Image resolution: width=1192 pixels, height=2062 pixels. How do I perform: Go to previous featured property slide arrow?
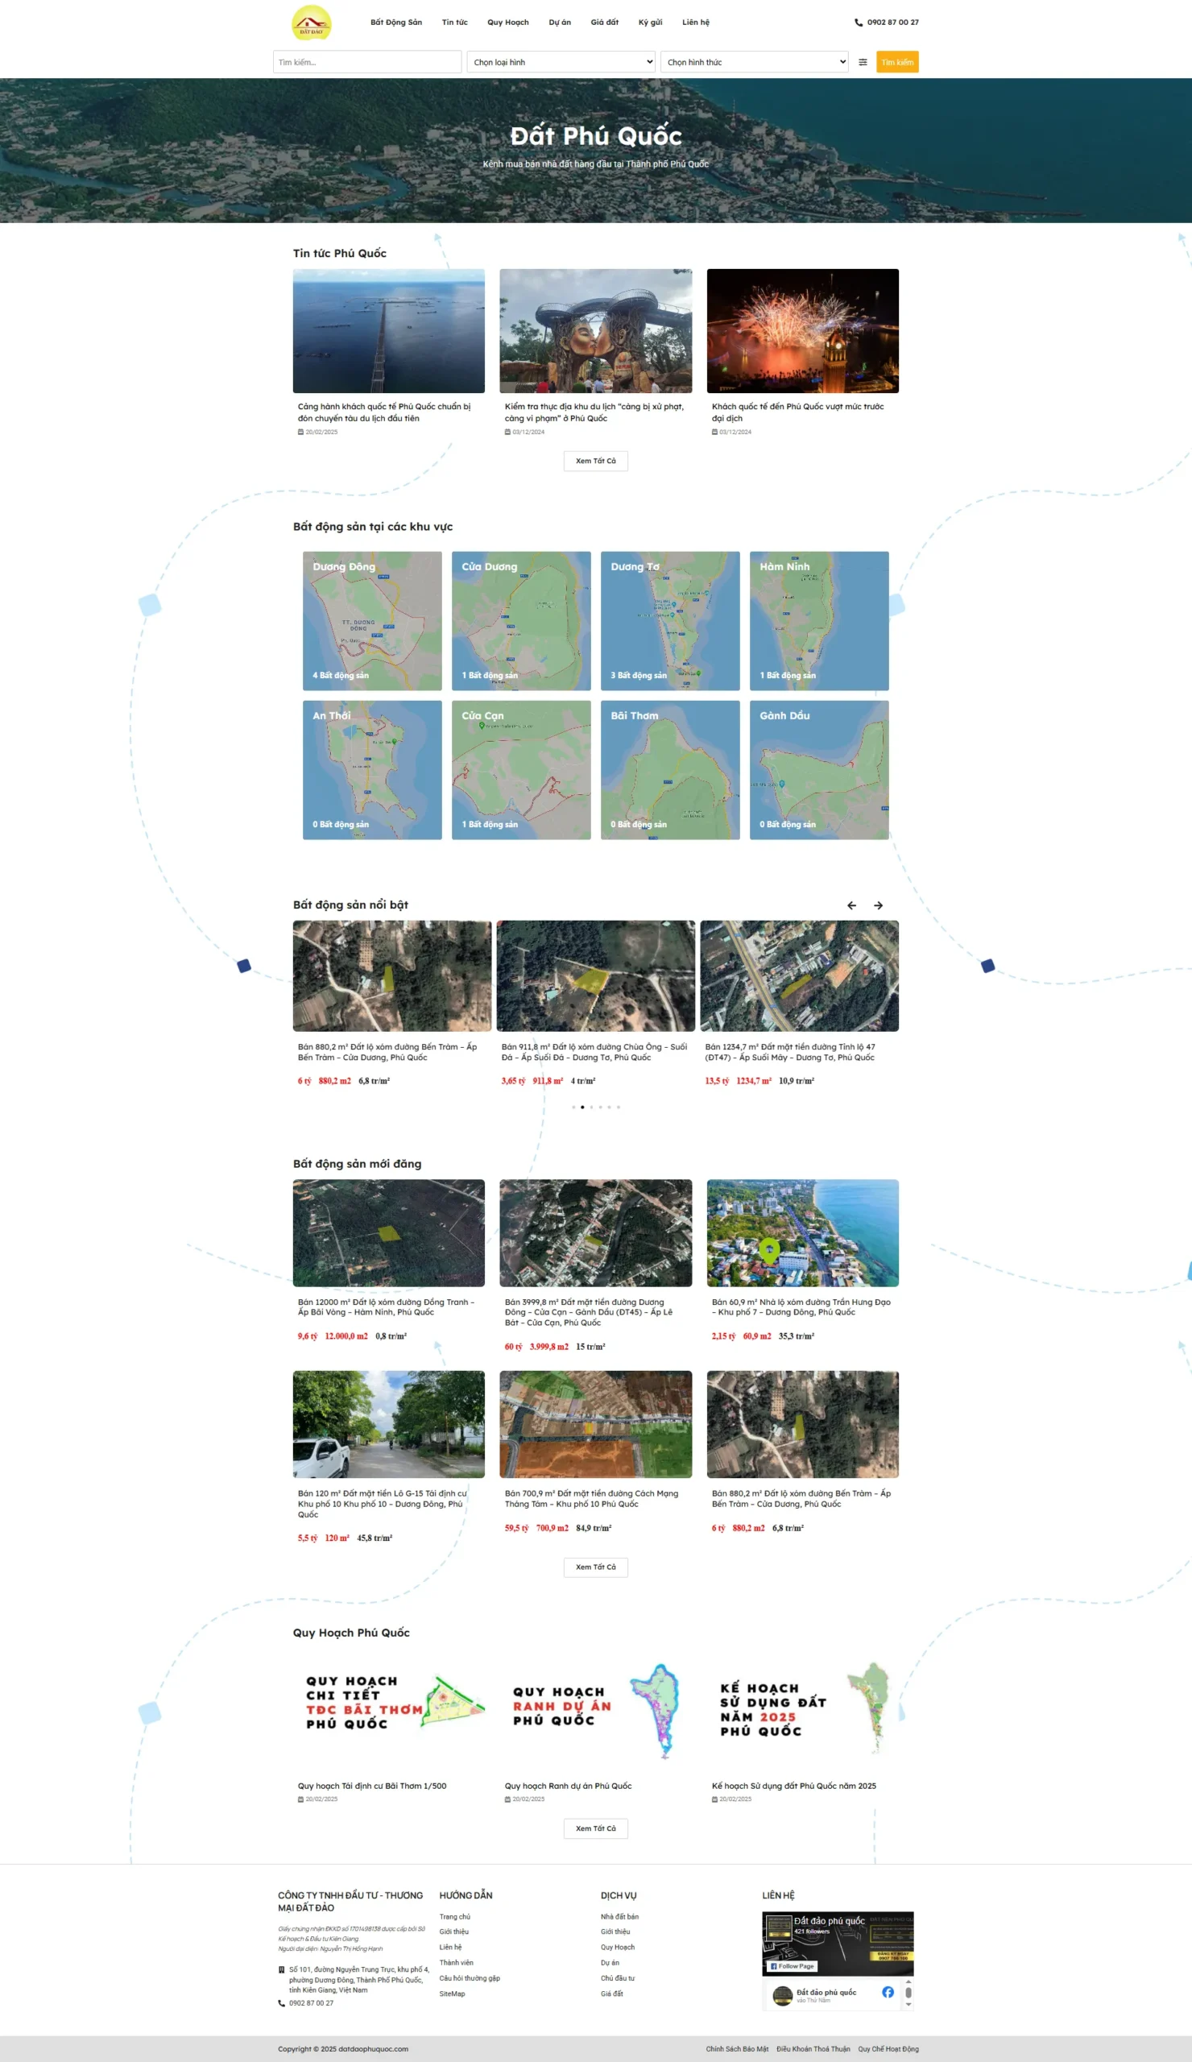click(851, 905)
